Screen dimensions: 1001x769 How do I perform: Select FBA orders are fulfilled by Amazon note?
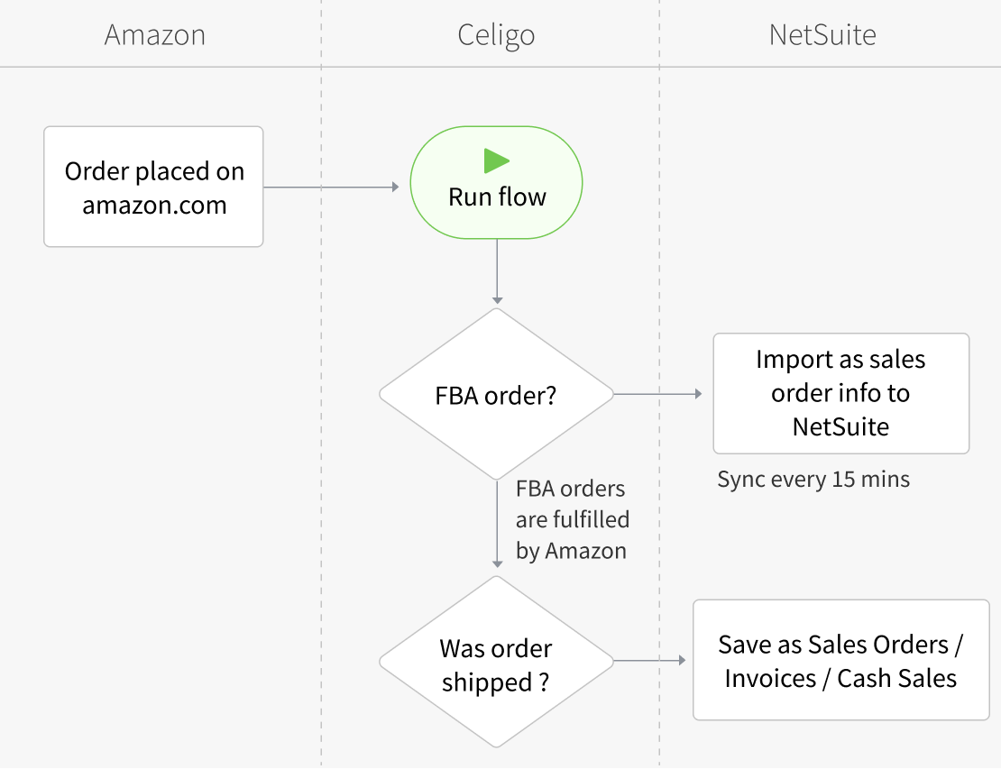click(x=572, y=520)
